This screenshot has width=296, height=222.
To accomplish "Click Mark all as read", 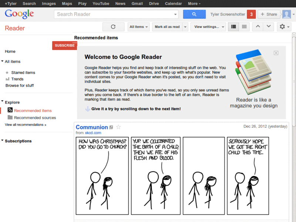I will click(167, 27).
